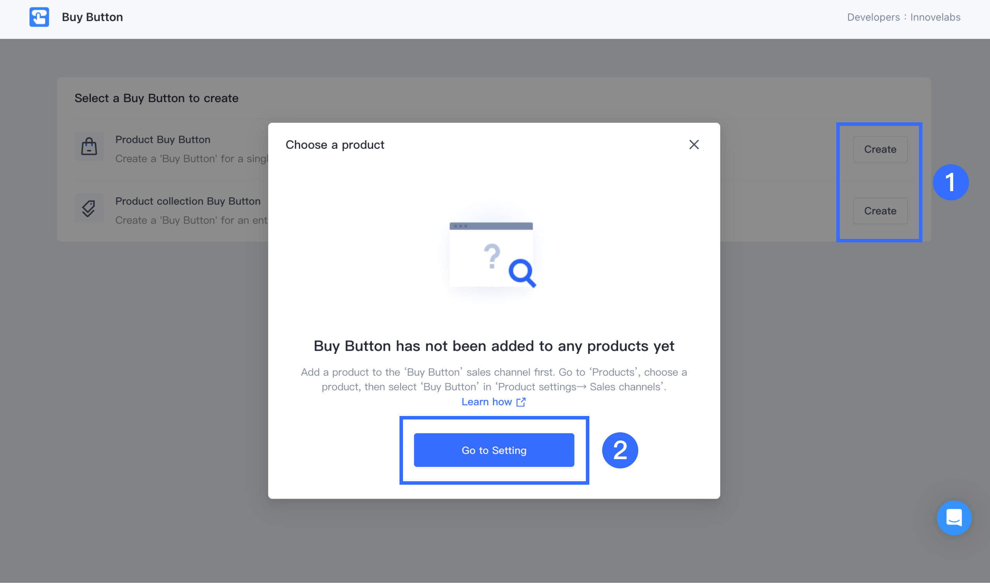The height and width of the screenshot is (583, 990).
Task: Click the Buy Button title in header
Action: click(x=92, y=17)
